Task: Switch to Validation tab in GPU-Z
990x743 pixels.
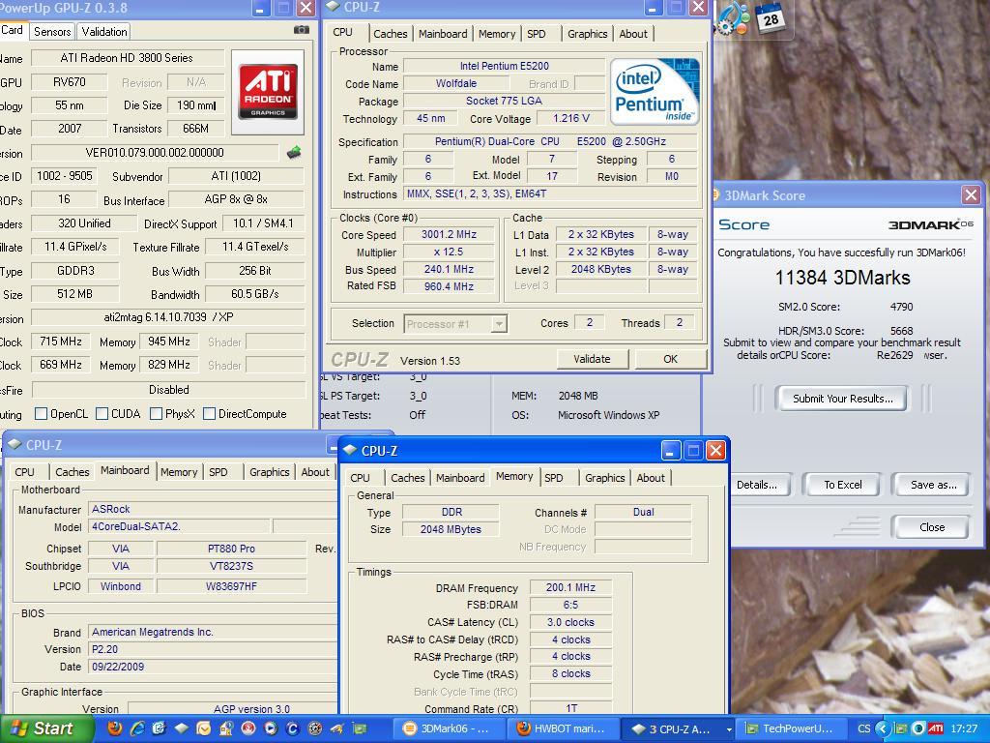Action: click(104, 32)
